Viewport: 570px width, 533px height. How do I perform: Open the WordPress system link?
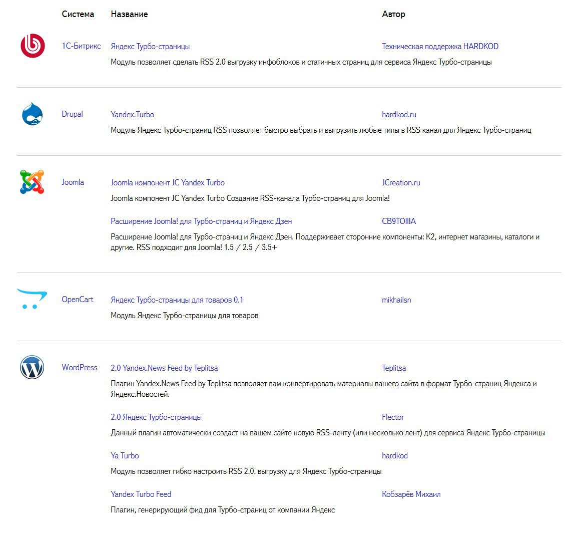pyautogui.click(x=80, y=368)
